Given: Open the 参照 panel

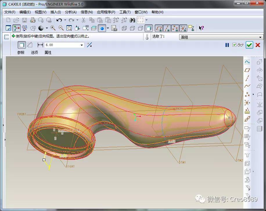Looking at the screenshot, I should pyautogui.click(x=21, y=52).
